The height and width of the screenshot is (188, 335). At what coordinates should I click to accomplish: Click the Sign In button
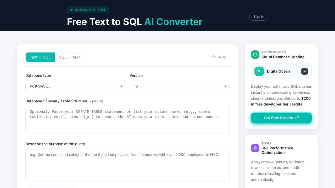(x=259, y=17)
